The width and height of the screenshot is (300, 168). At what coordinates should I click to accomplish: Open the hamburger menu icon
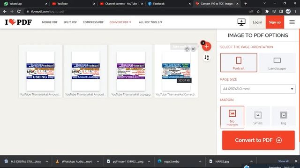[x=292, y=22]
